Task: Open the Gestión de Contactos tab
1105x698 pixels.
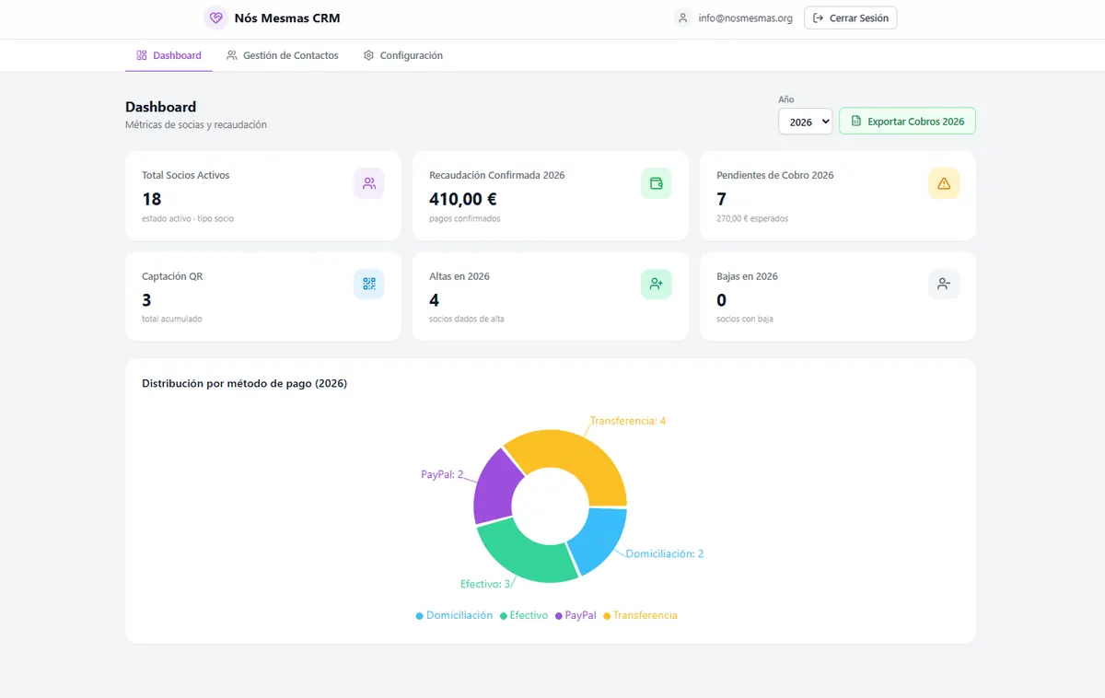Action: click(x=283, y=55)
